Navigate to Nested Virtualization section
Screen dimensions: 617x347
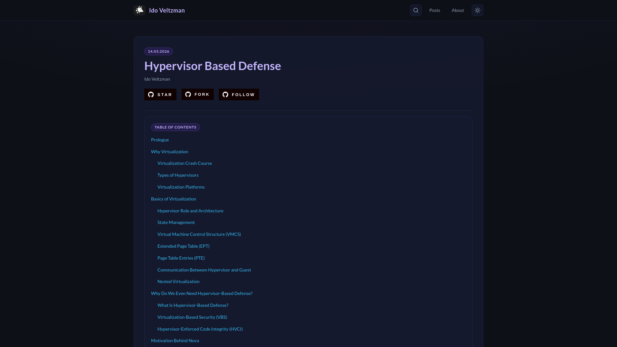coord(178,281)
